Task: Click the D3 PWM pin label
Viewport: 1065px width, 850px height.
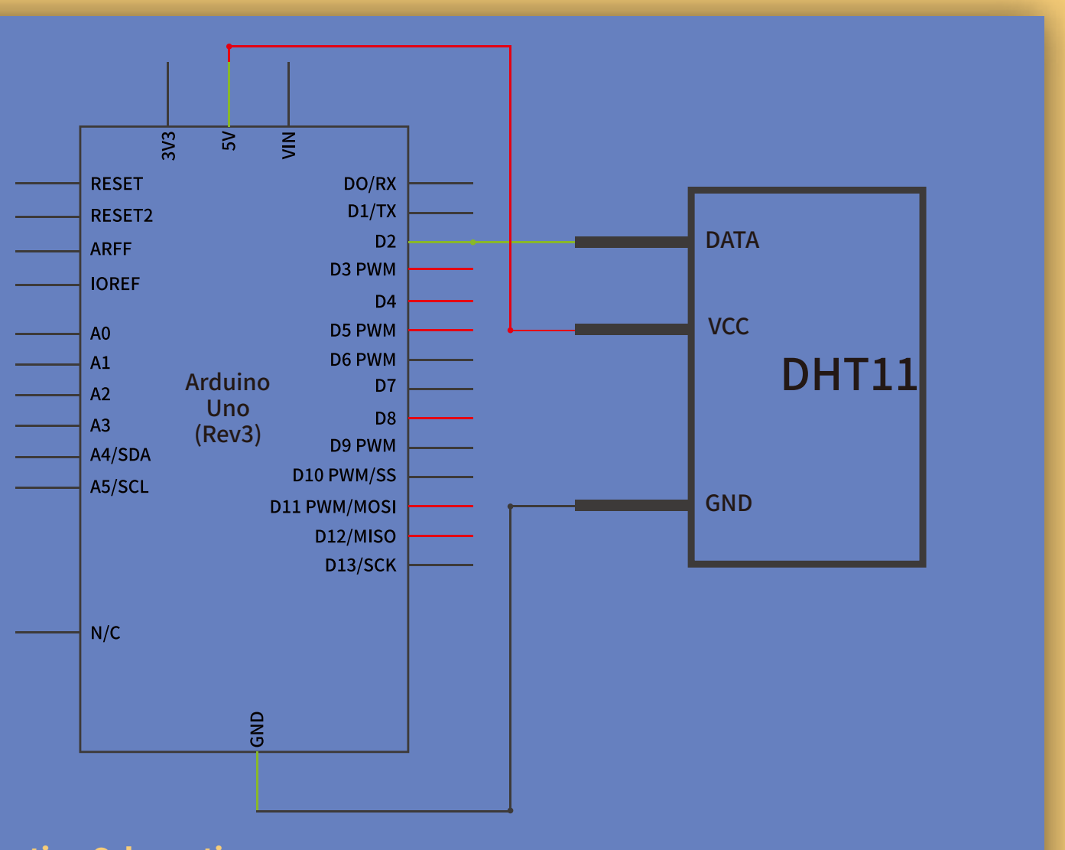Action: [x=363, y=269]
